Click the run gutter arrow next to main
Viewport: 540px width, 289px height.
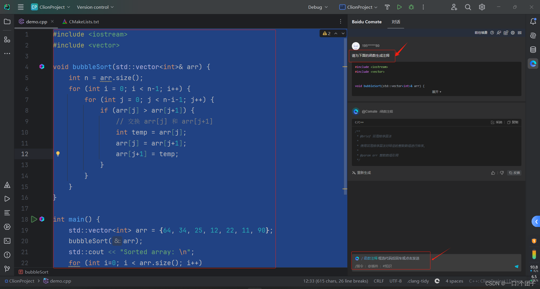click(34, 219)
